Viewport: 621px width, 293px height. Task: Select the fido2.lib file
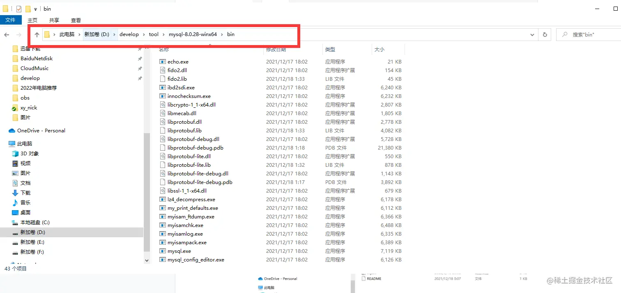point(177,79)
